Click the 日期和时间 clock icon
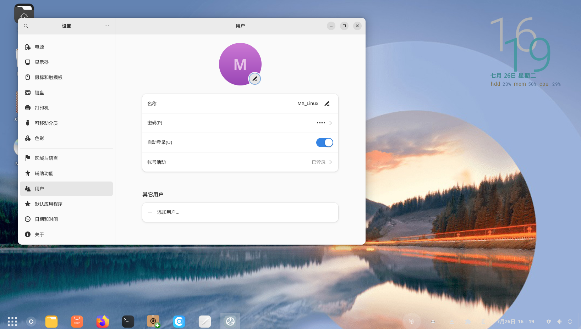Image resolution: width=581 pixels, height=329 pixels. tap(28, 219)
